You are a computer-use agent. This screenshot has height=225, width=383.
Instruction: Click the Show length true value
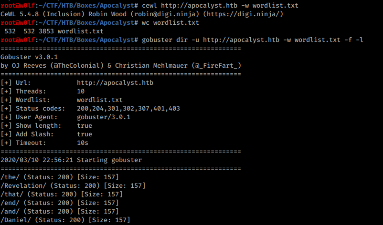(x=85, y=125)
